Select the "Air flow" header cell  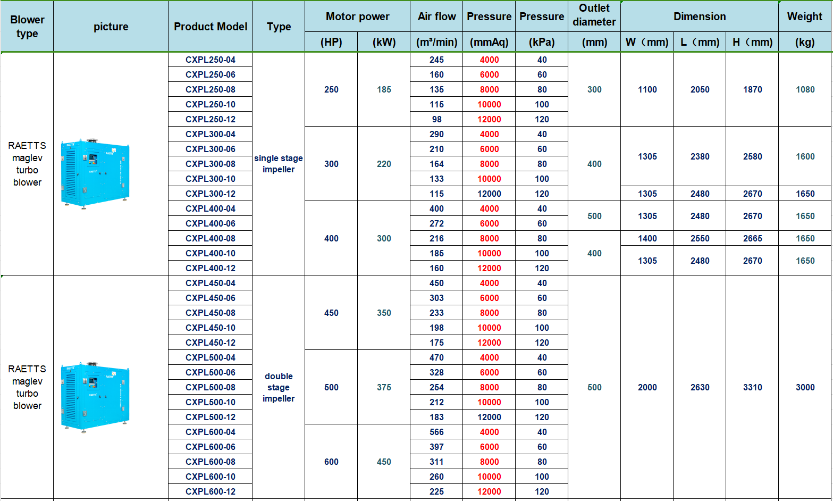436,16
